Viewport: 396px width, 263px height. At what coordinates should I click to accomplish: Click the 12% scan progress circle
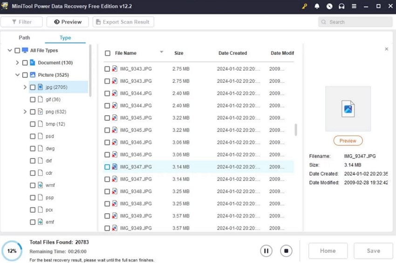point(12,251)
